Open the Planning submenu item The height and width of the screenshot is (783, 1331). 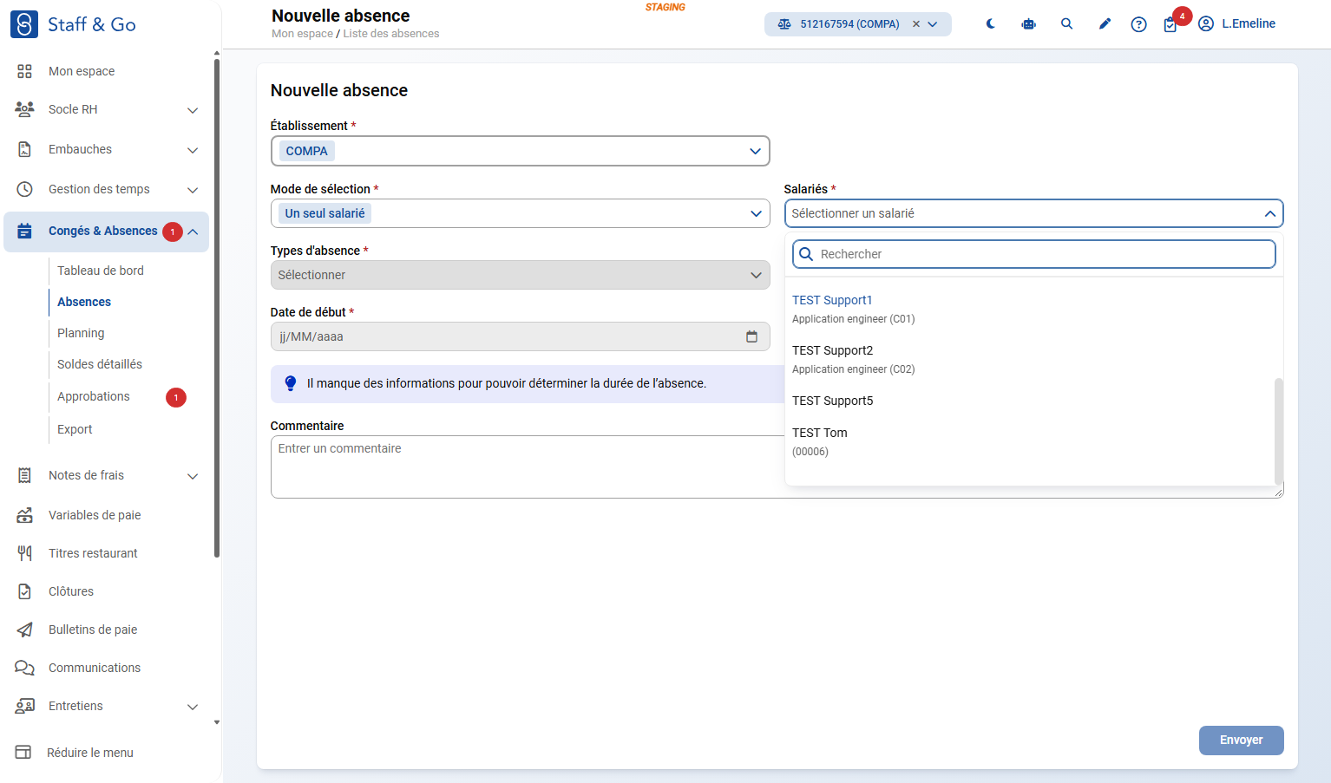(81, 333)
